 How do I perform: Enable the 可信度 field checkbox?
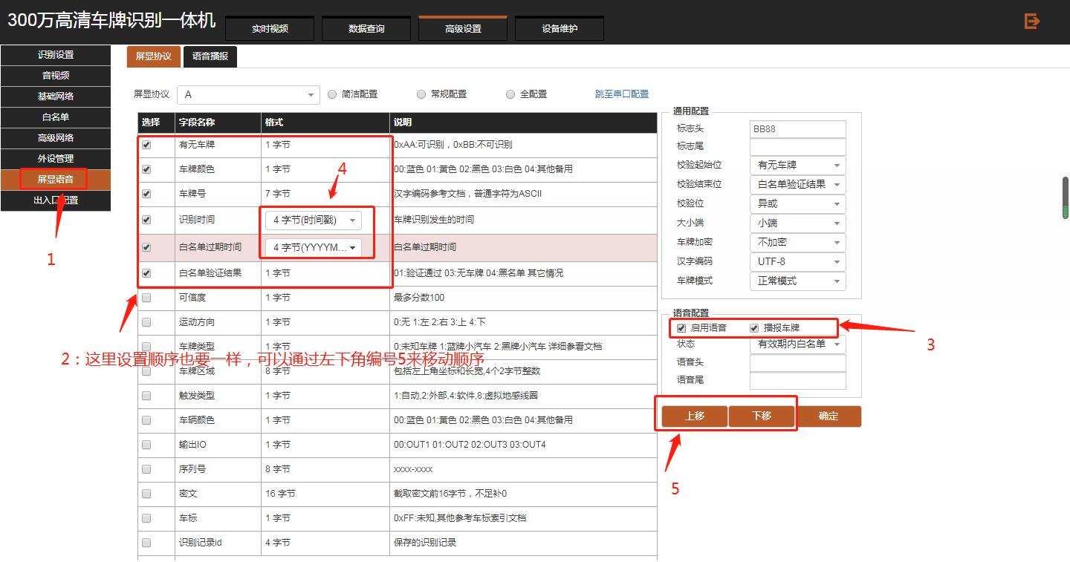click(146, 298)
